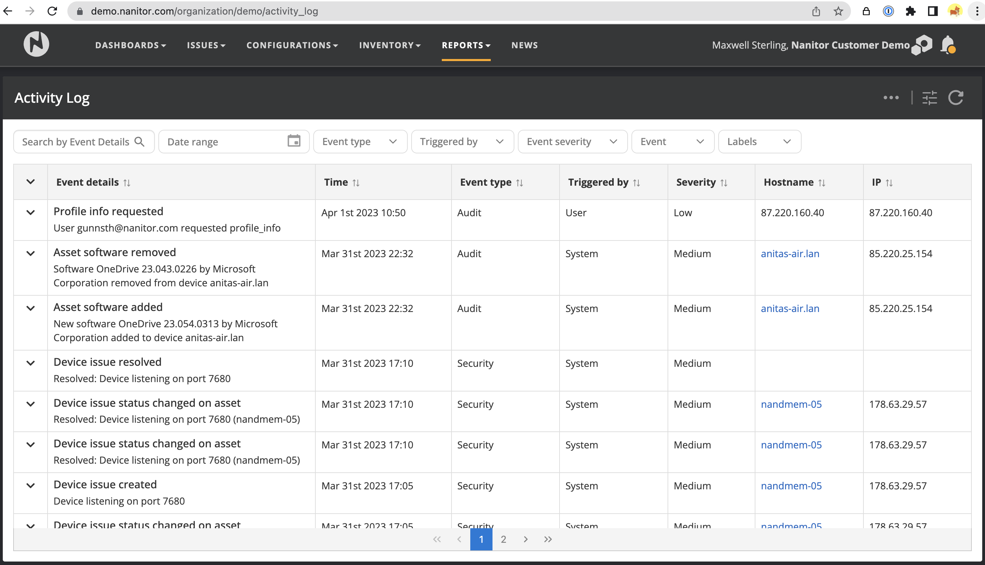Click the organization cube icon

(922, 45)
